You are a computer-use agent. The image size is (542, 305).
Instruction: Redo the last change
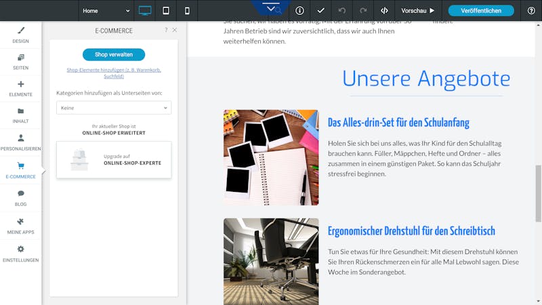363,11
